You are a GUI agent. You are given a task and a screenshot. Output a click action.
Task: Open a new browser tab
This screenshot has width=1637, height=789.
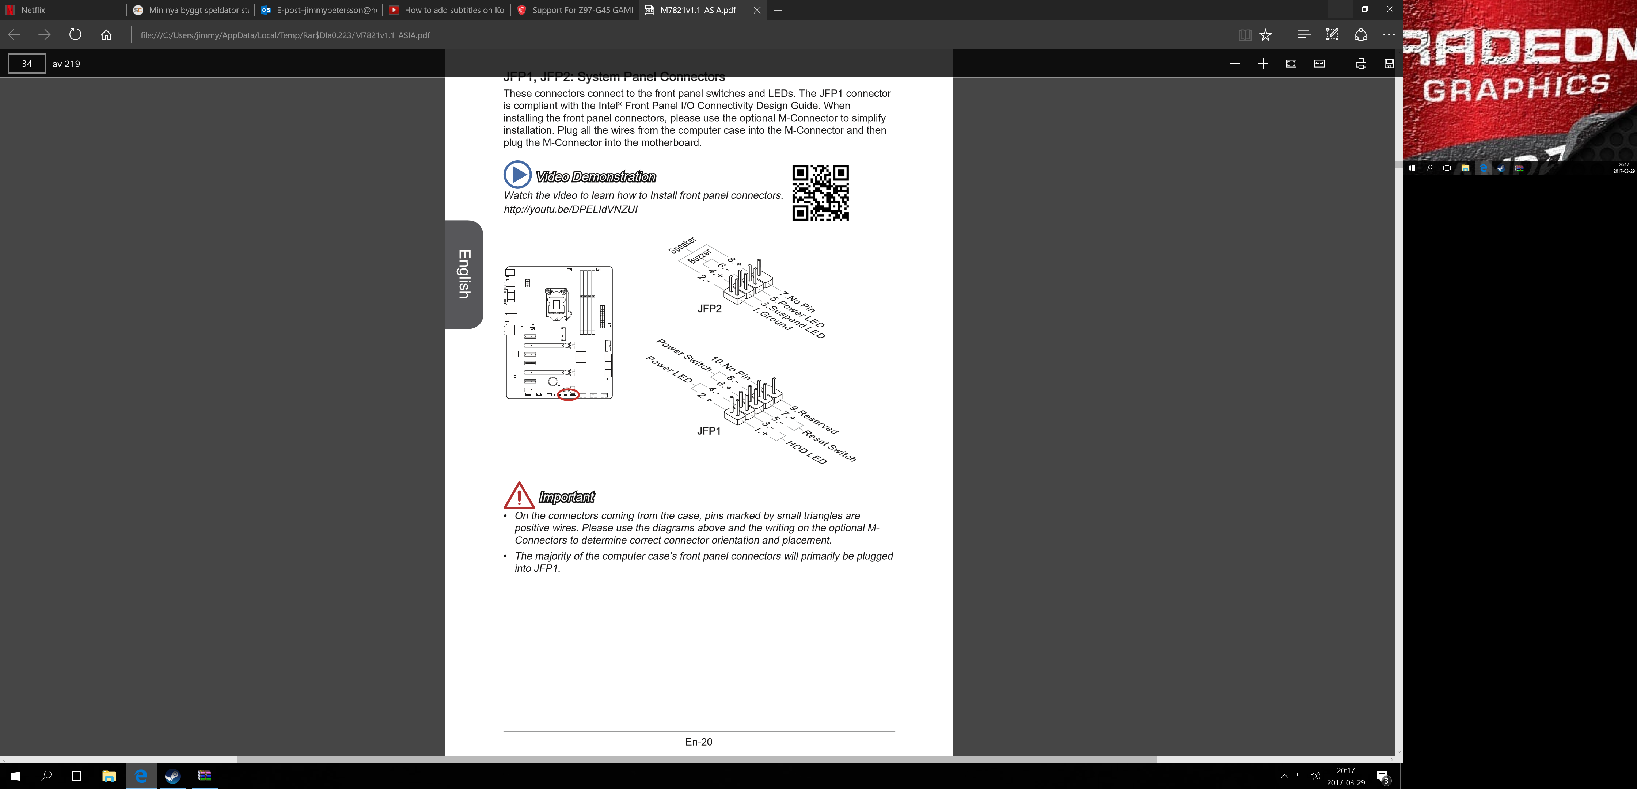pos(778,10)
